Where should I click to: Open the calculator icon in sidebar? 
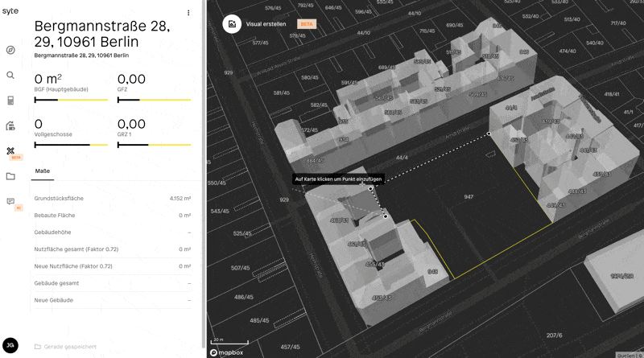(x=10, y=101)
